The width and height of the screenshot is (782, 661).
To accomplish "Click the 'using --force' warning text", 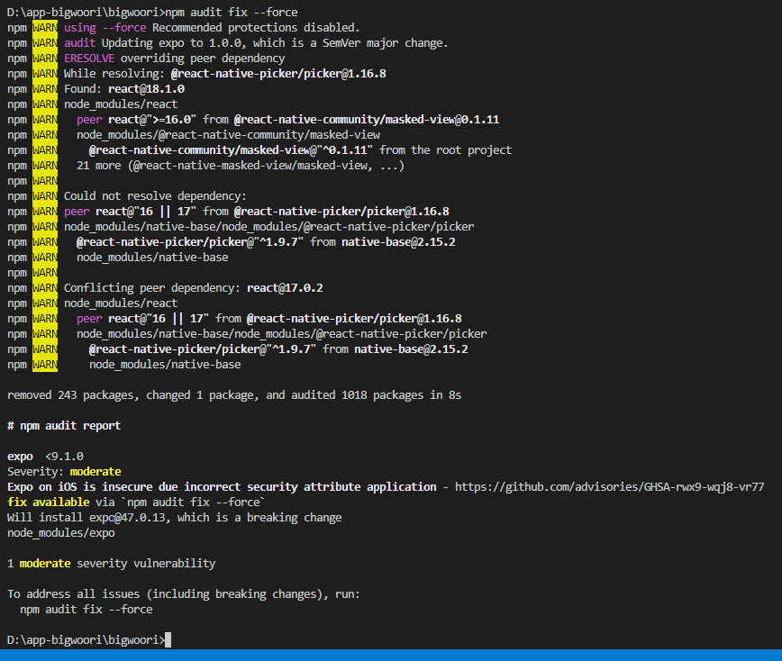I will tap(105, 27).
